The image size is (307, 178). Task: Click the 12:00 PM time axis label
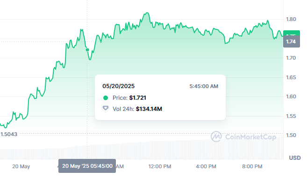click(x=159, y=166)
